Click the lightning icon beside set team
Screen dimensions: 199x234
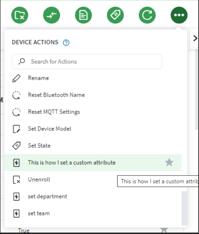pos(16,214)
